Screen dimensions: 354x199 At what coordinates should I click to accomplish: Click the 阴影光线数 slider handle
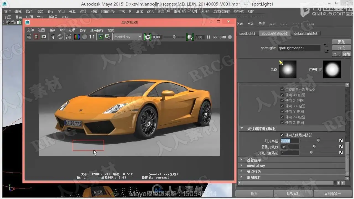(x=314, y=147)
